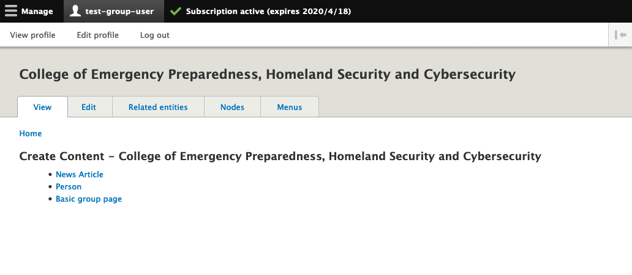
Task: Log out of the account
Action: [x=154, y=35]
